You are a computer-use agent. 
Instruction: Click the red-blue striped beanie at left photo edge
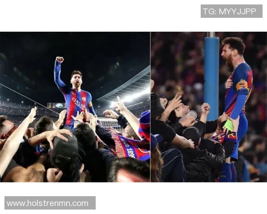(145, 124)
